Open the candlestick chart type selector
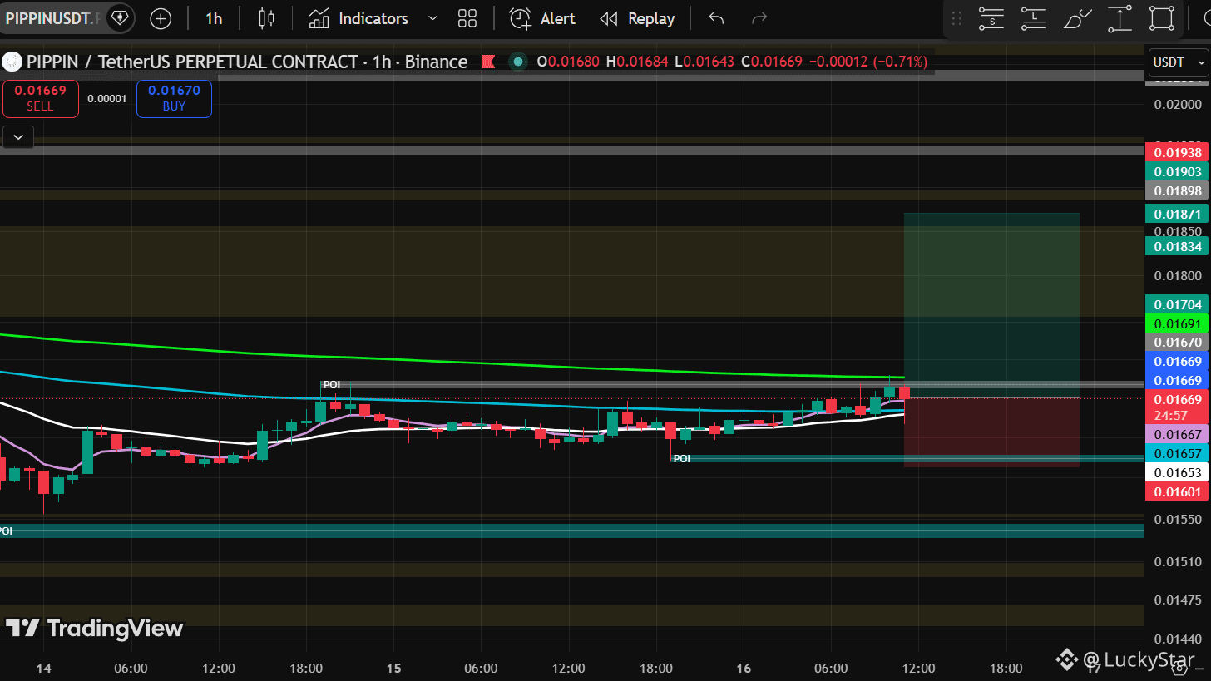 266,18
